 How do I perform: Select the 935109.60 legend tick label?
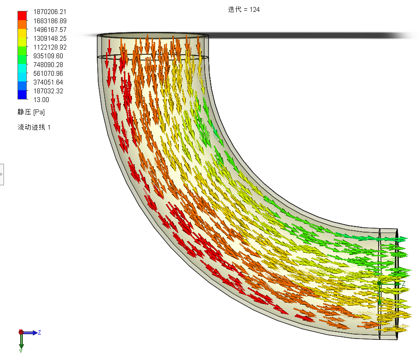[x=46, y=56]
